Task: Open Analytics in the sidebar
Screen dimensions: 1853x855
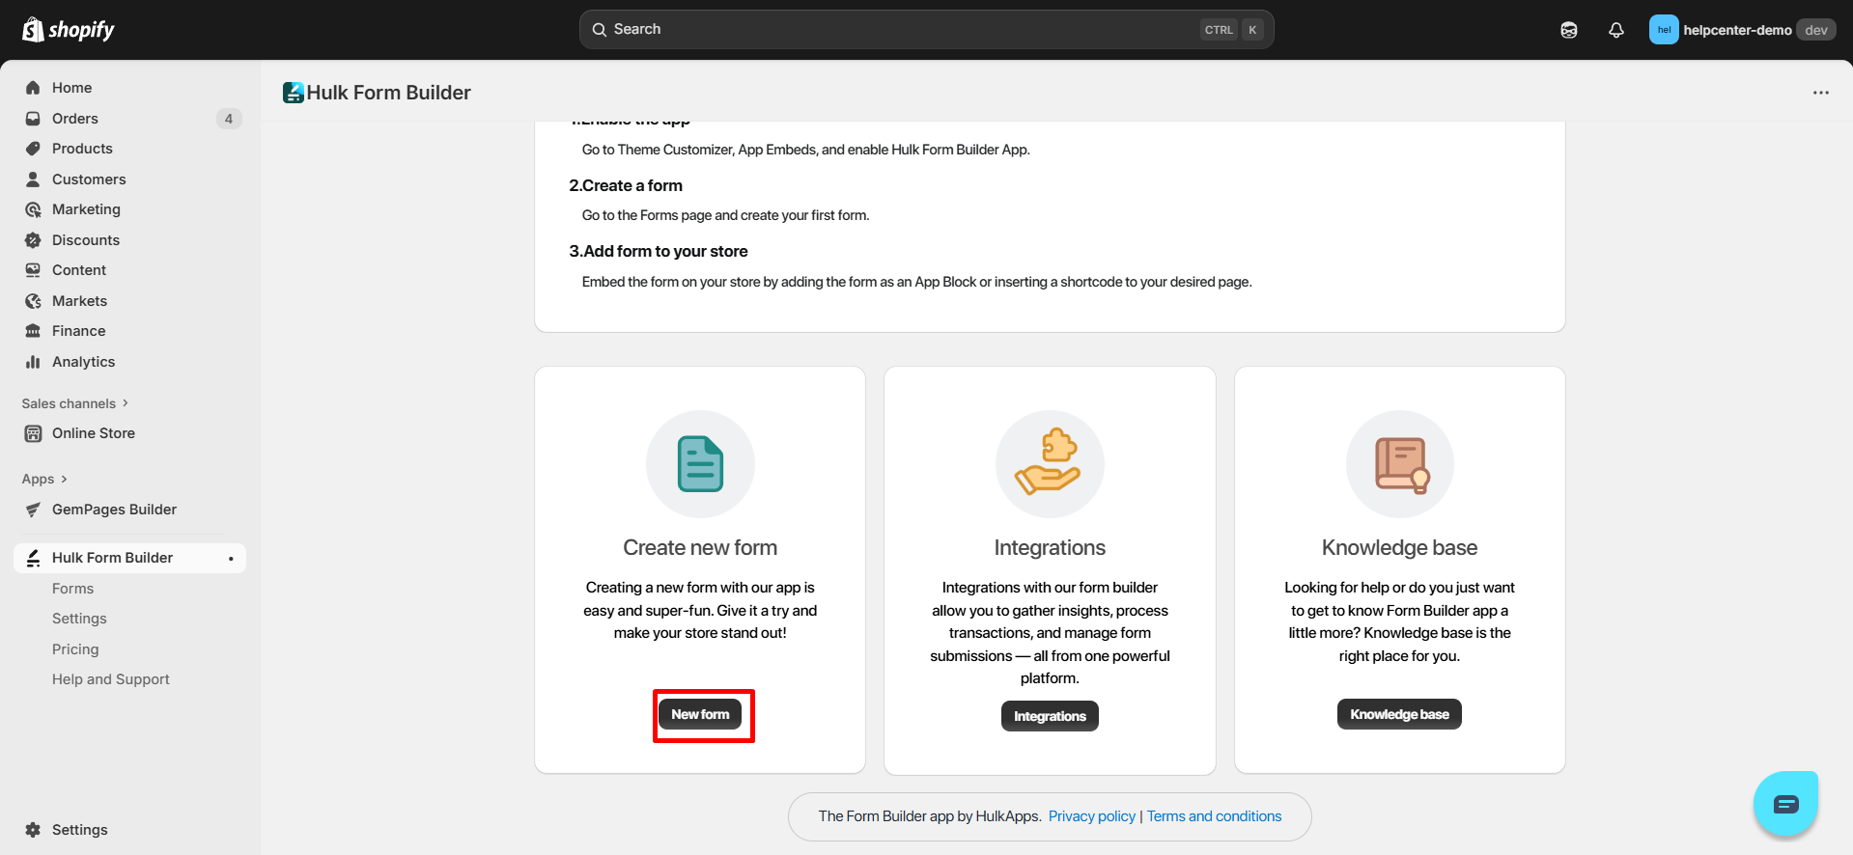Action: 83,362
